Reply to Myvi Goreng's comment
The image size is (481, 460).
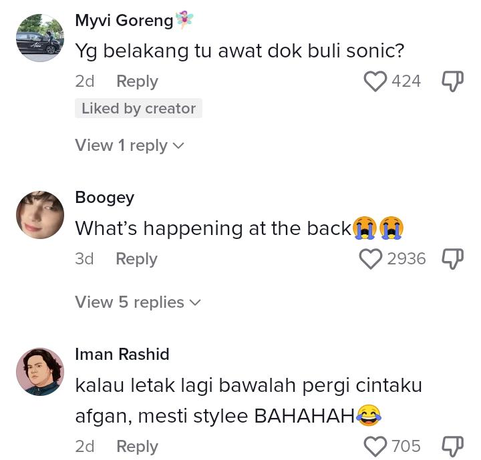tap(137, 81)
